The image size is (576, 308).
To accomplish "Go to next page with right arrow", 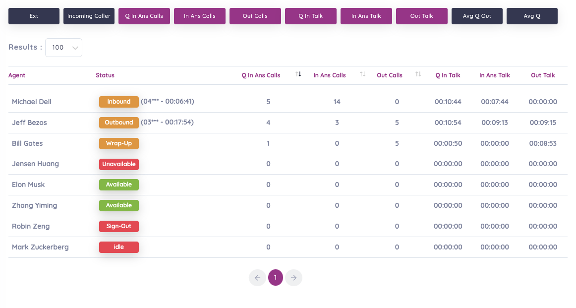I will (293, 278).
